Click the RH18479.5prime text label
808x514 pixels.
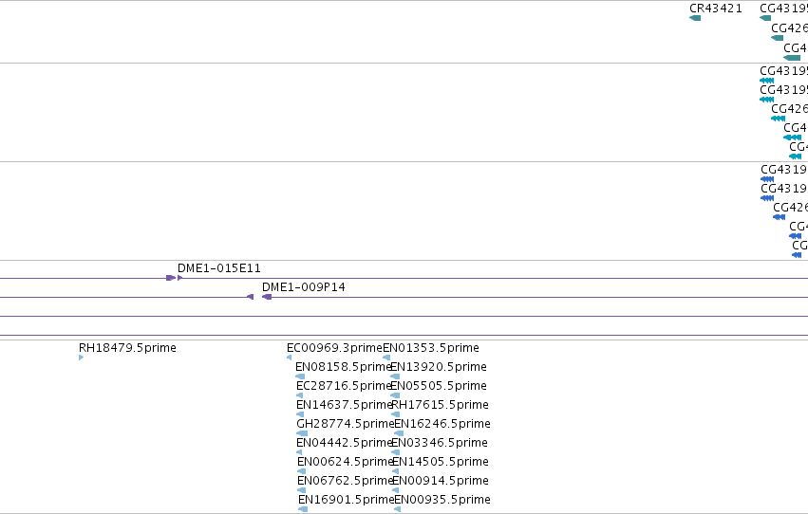point(127,348)
